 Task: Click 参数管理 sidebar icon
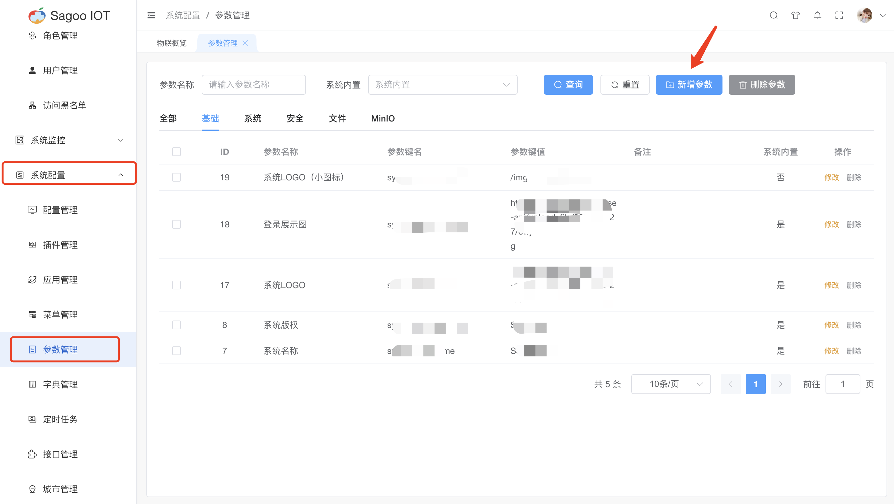point(32,349)
